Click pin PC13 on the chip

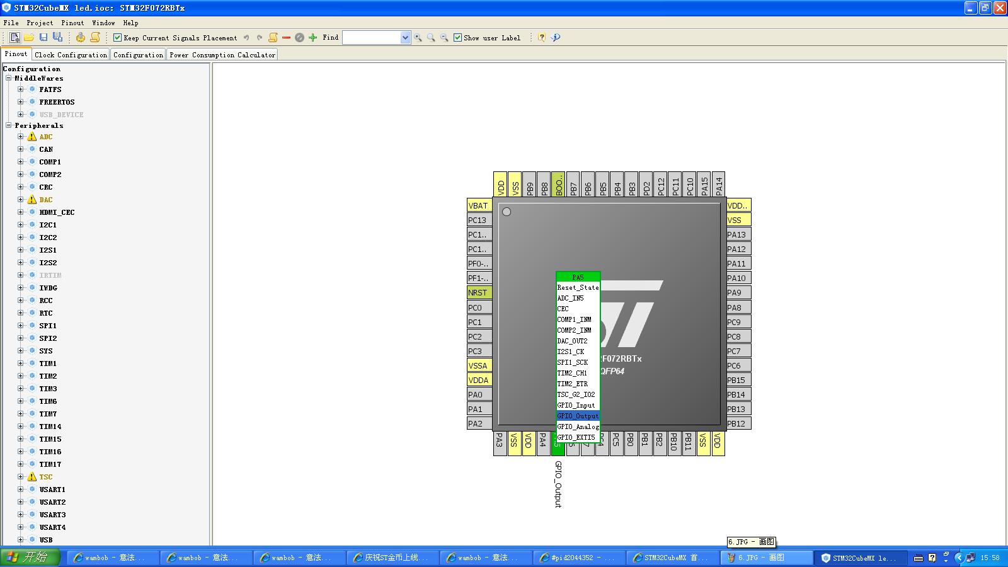tap(479, 220)
